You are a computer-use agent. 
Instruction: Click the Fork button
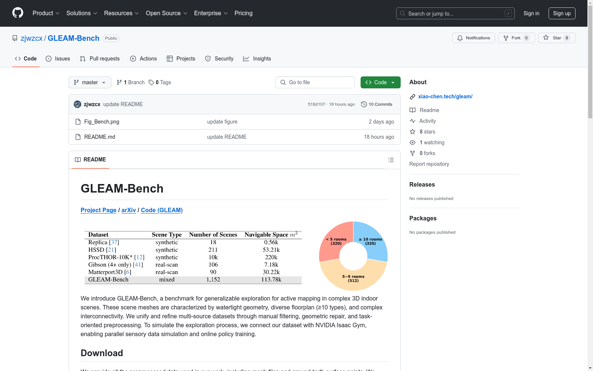pos(517,38)
